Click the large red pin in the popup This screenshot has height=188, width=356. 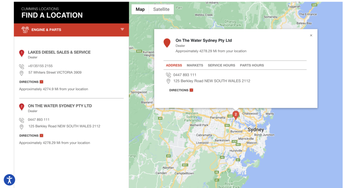point(167,43)
